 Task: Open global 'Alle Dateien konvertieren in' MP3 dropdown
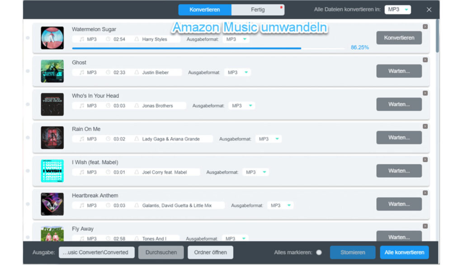point(397,10)
